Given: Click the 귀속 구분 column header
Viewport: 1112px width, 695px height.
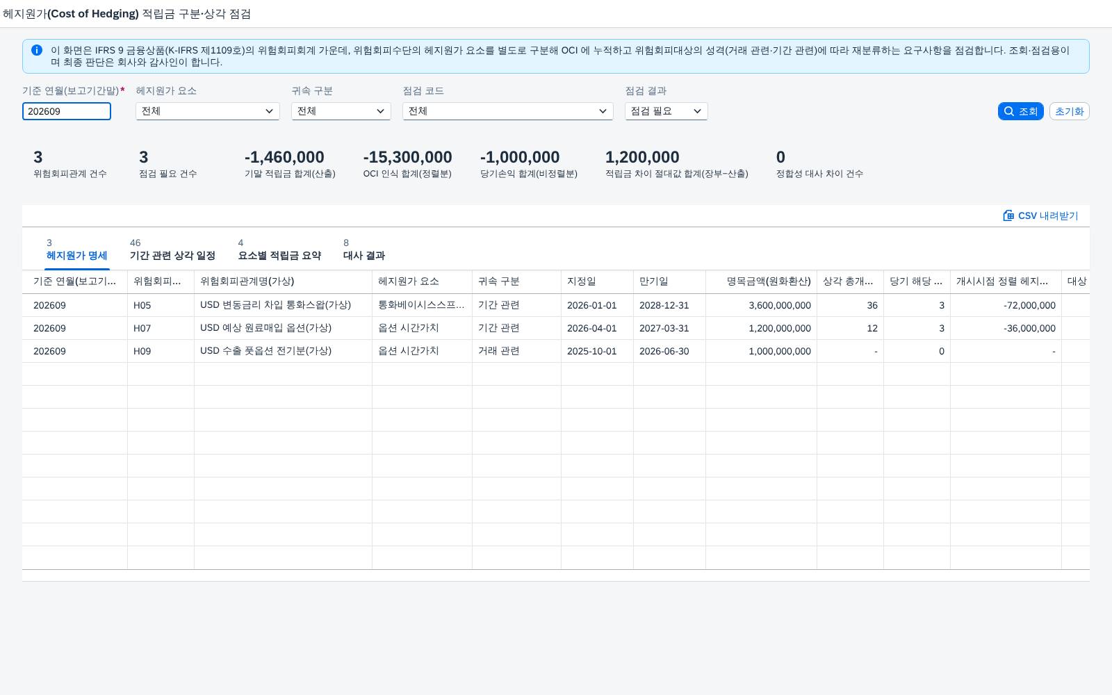Looking at the screenshot, I should tap(517, 281).
